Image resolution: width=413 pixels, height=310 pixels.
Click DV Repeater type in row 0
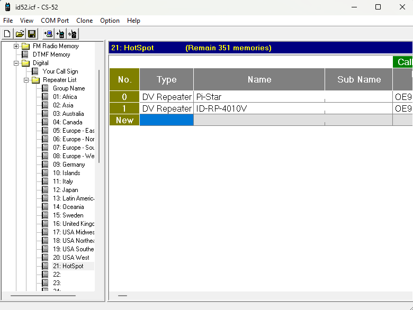point(166,97)
